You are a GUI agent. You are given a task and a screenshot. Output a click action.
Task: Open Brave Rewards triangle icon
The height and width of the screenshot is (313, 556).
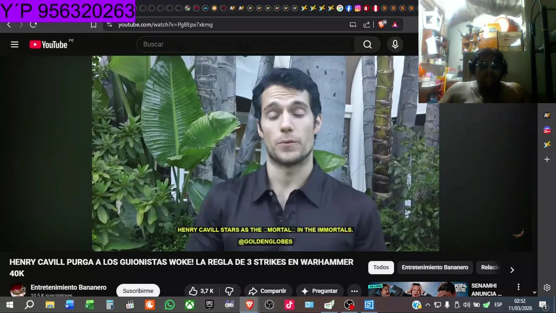(x=395, y=25)
